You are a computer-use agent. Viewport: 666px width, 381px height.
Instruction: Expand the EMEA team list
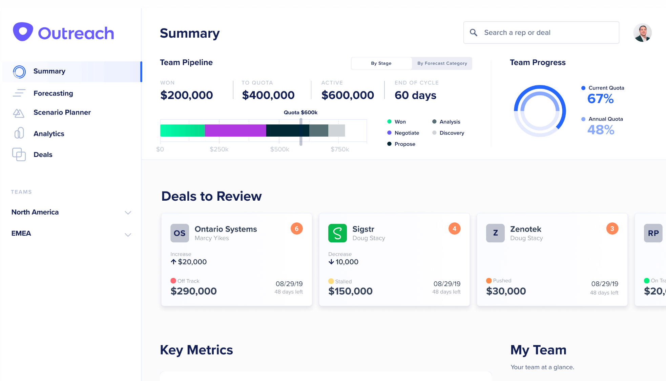tap(128, 235)
